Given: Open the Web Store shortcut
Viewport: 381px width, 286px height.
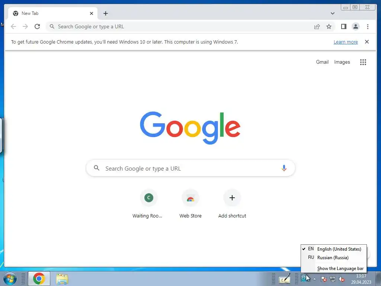Looking at the screenshot, I should [190, 204].
